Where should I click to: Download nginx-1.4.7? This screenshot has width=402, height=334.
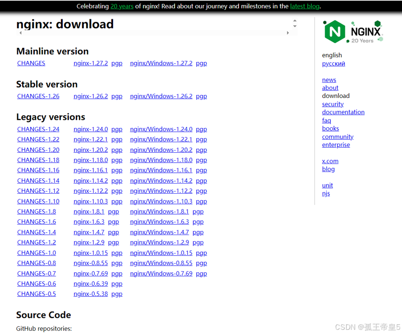[x=89, y=232]
